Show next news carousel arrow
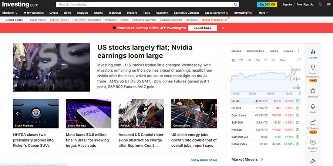333x166 pixels. click(x=213, y=114)
